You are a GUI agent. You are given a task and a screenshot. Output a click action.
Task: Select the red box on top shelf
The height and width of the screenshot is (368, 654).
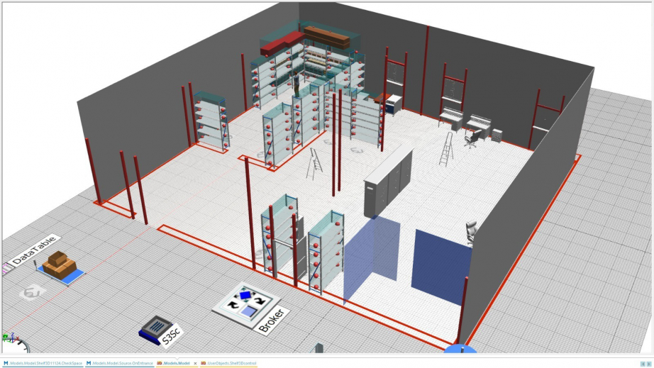tap(272, 48)
